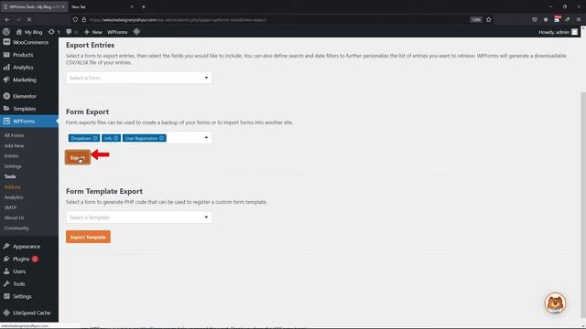
Task: Click the Export Template button
Action: pos(88,237)
